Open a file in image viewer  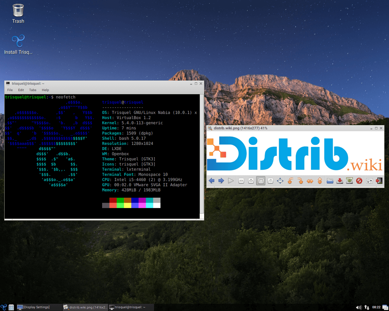330,181
